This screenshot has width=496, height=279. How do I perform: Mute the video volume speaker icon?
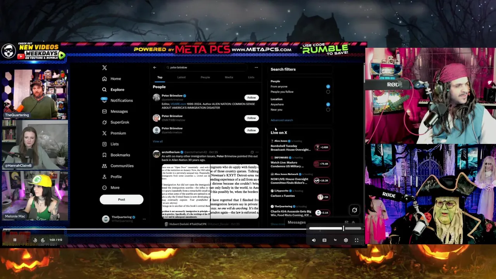tap(313, 240)
